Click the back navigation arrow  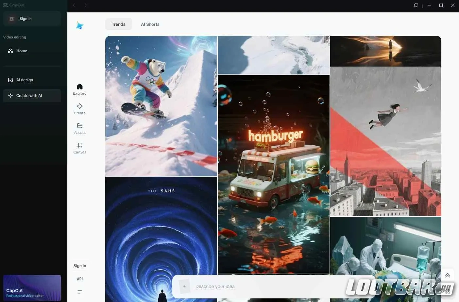(74, 5)
